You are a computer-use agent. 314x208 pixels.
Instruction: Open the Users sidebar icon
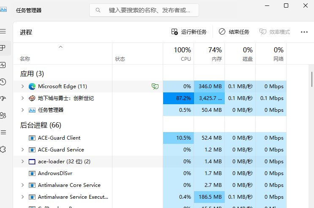(3, 116)
